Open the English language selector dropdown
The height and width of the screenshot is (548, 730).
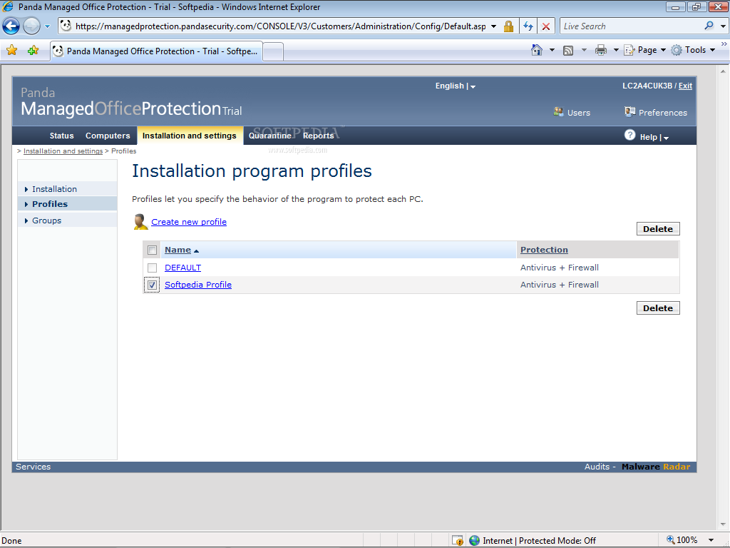(x=456, y=86)
